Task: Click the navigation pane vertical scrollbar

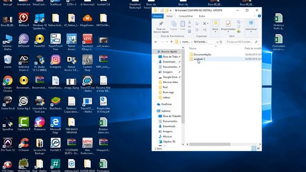Action: pos(183,87)
